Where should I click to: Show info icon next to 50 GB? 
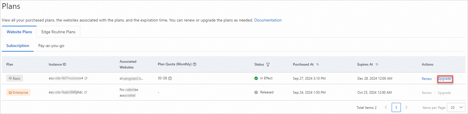point(170,78)
